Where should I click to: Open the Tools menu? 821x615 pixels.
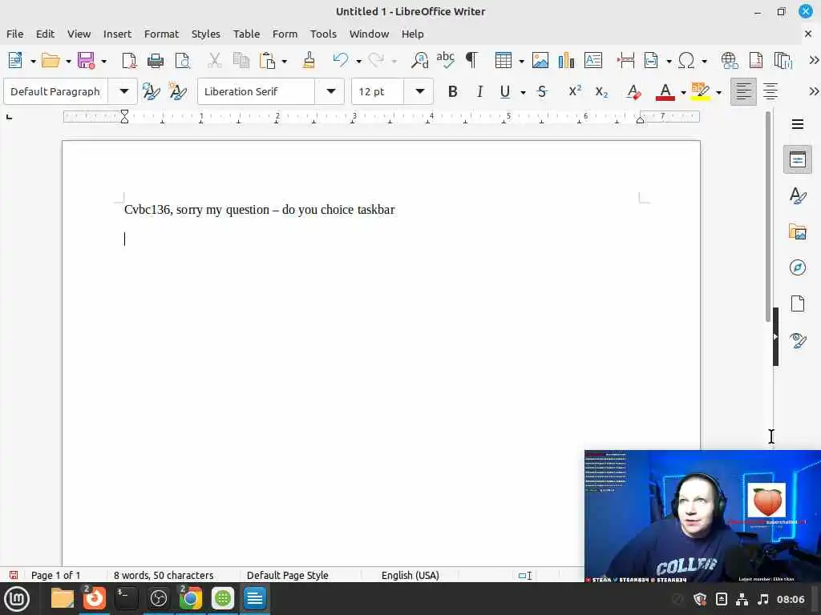tap(323, 34)
